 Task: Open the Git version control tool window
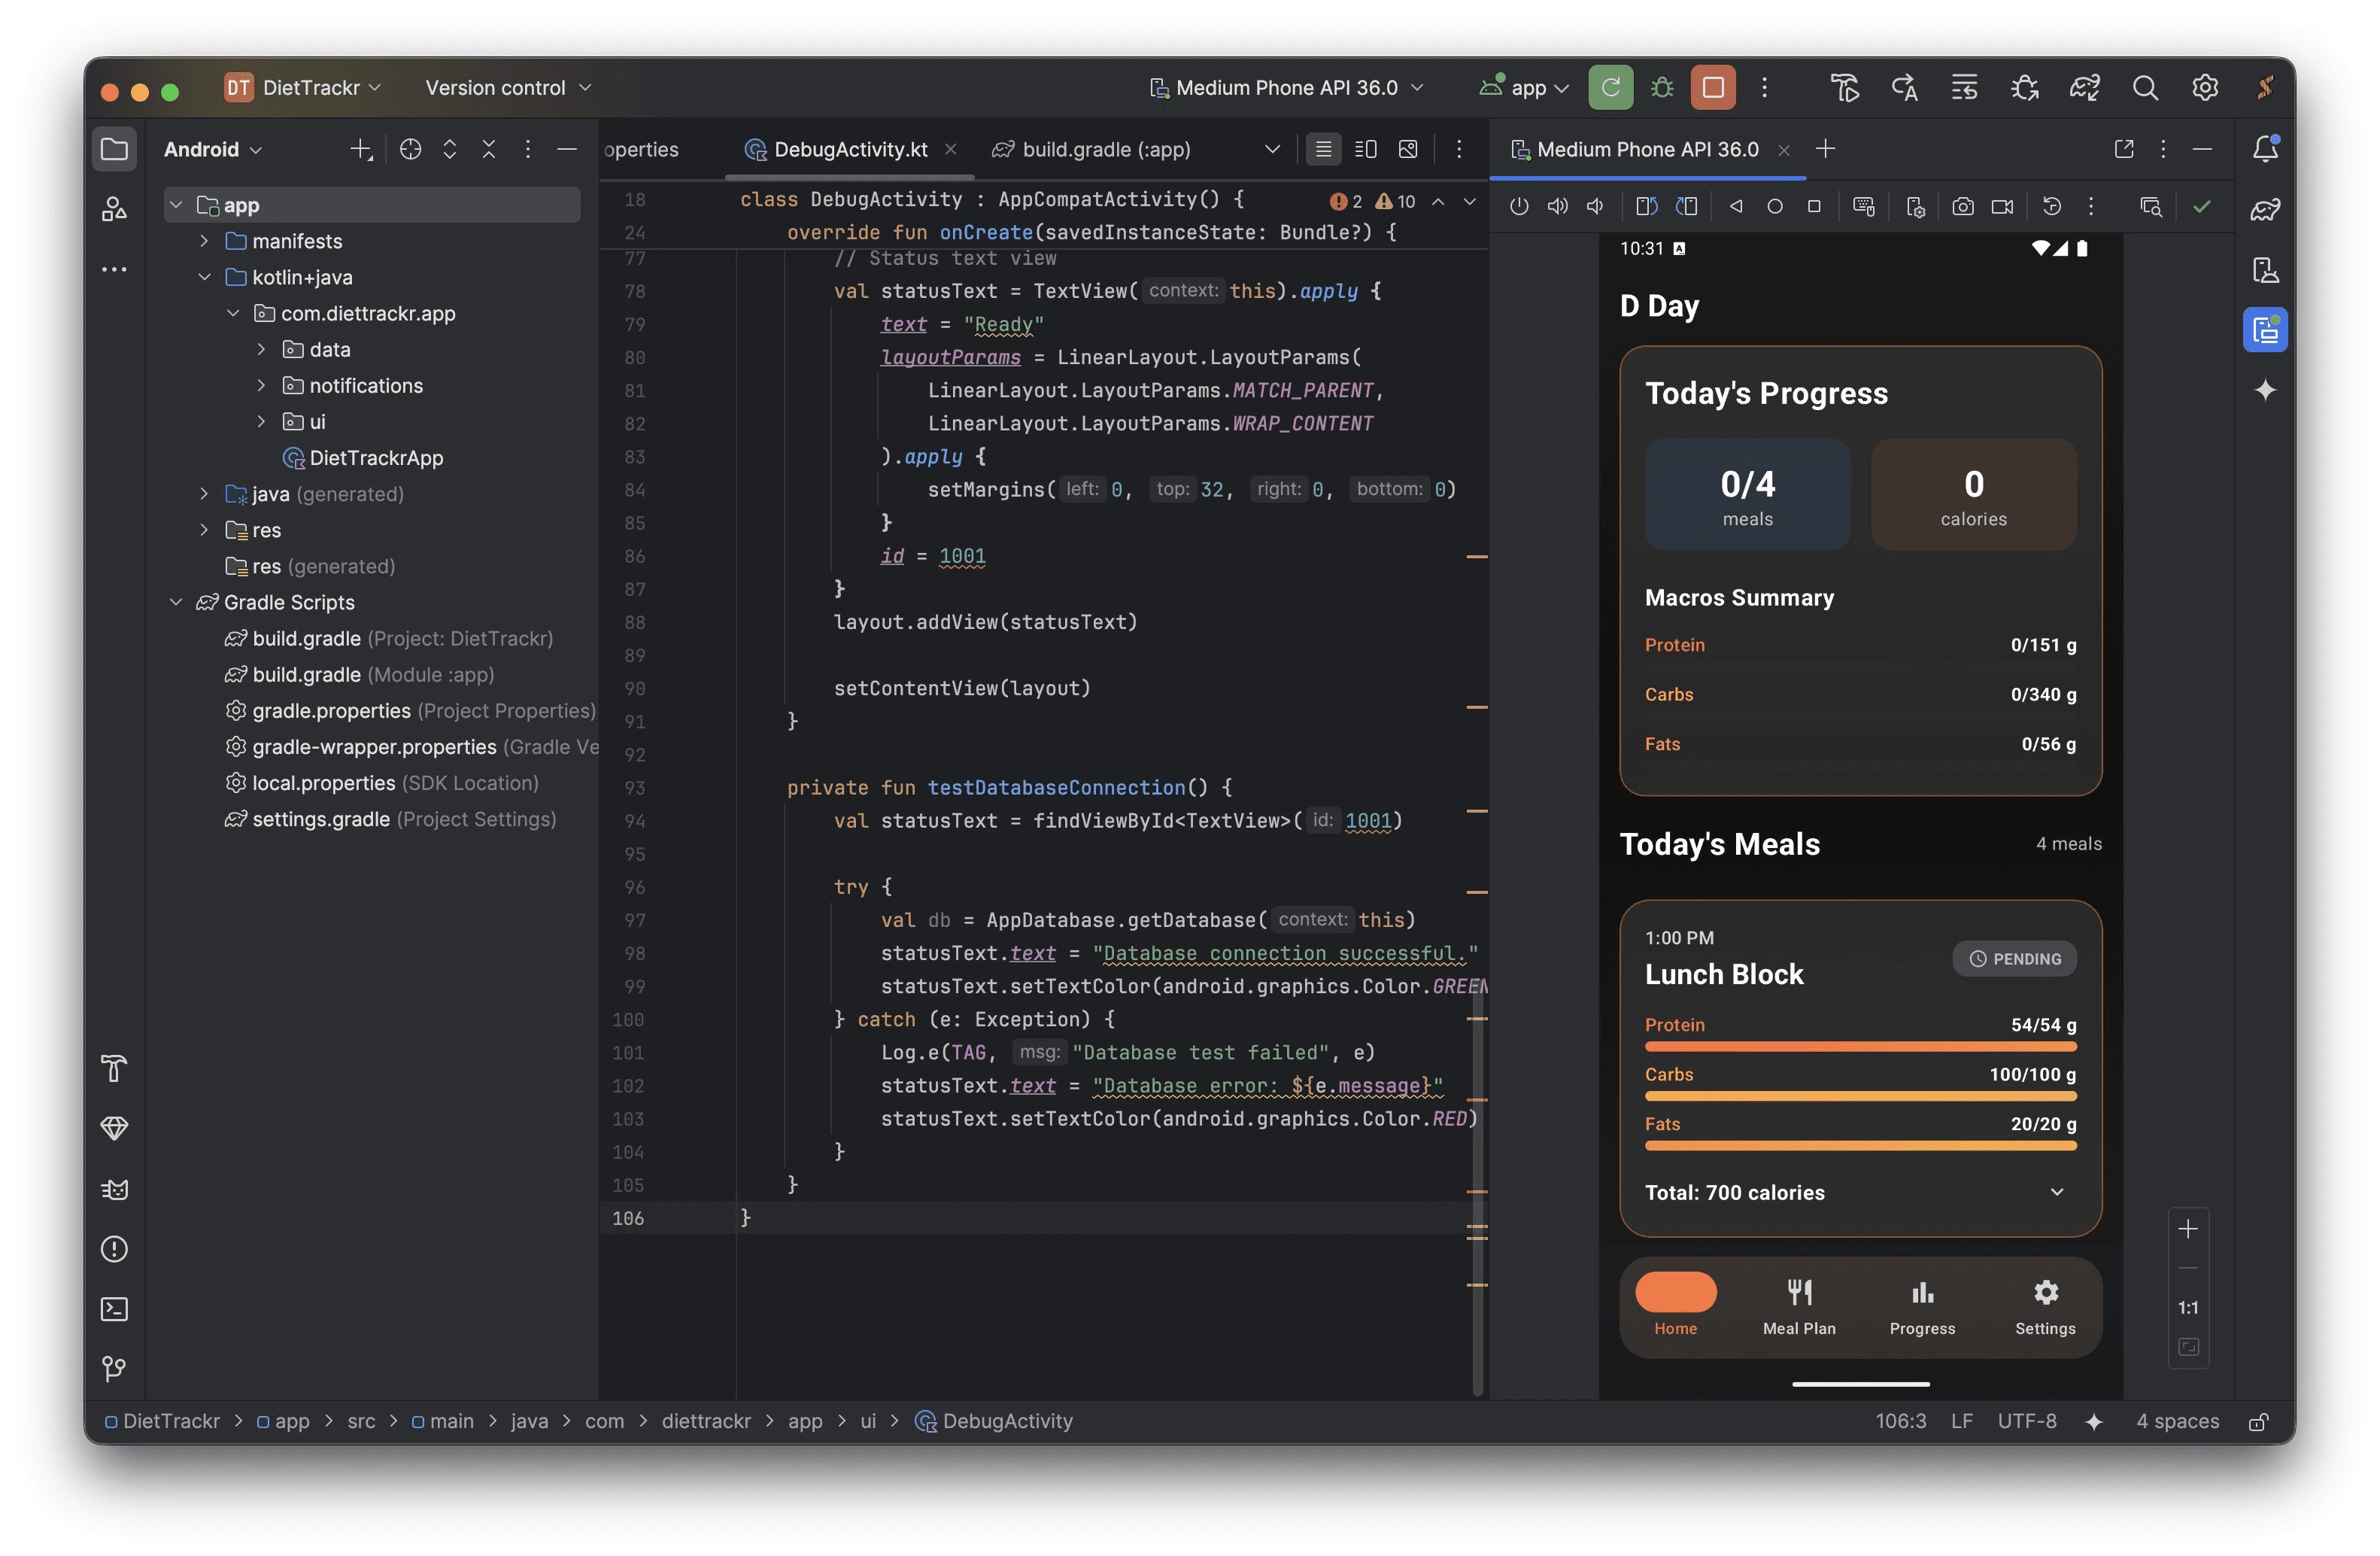click(114, 1367)
